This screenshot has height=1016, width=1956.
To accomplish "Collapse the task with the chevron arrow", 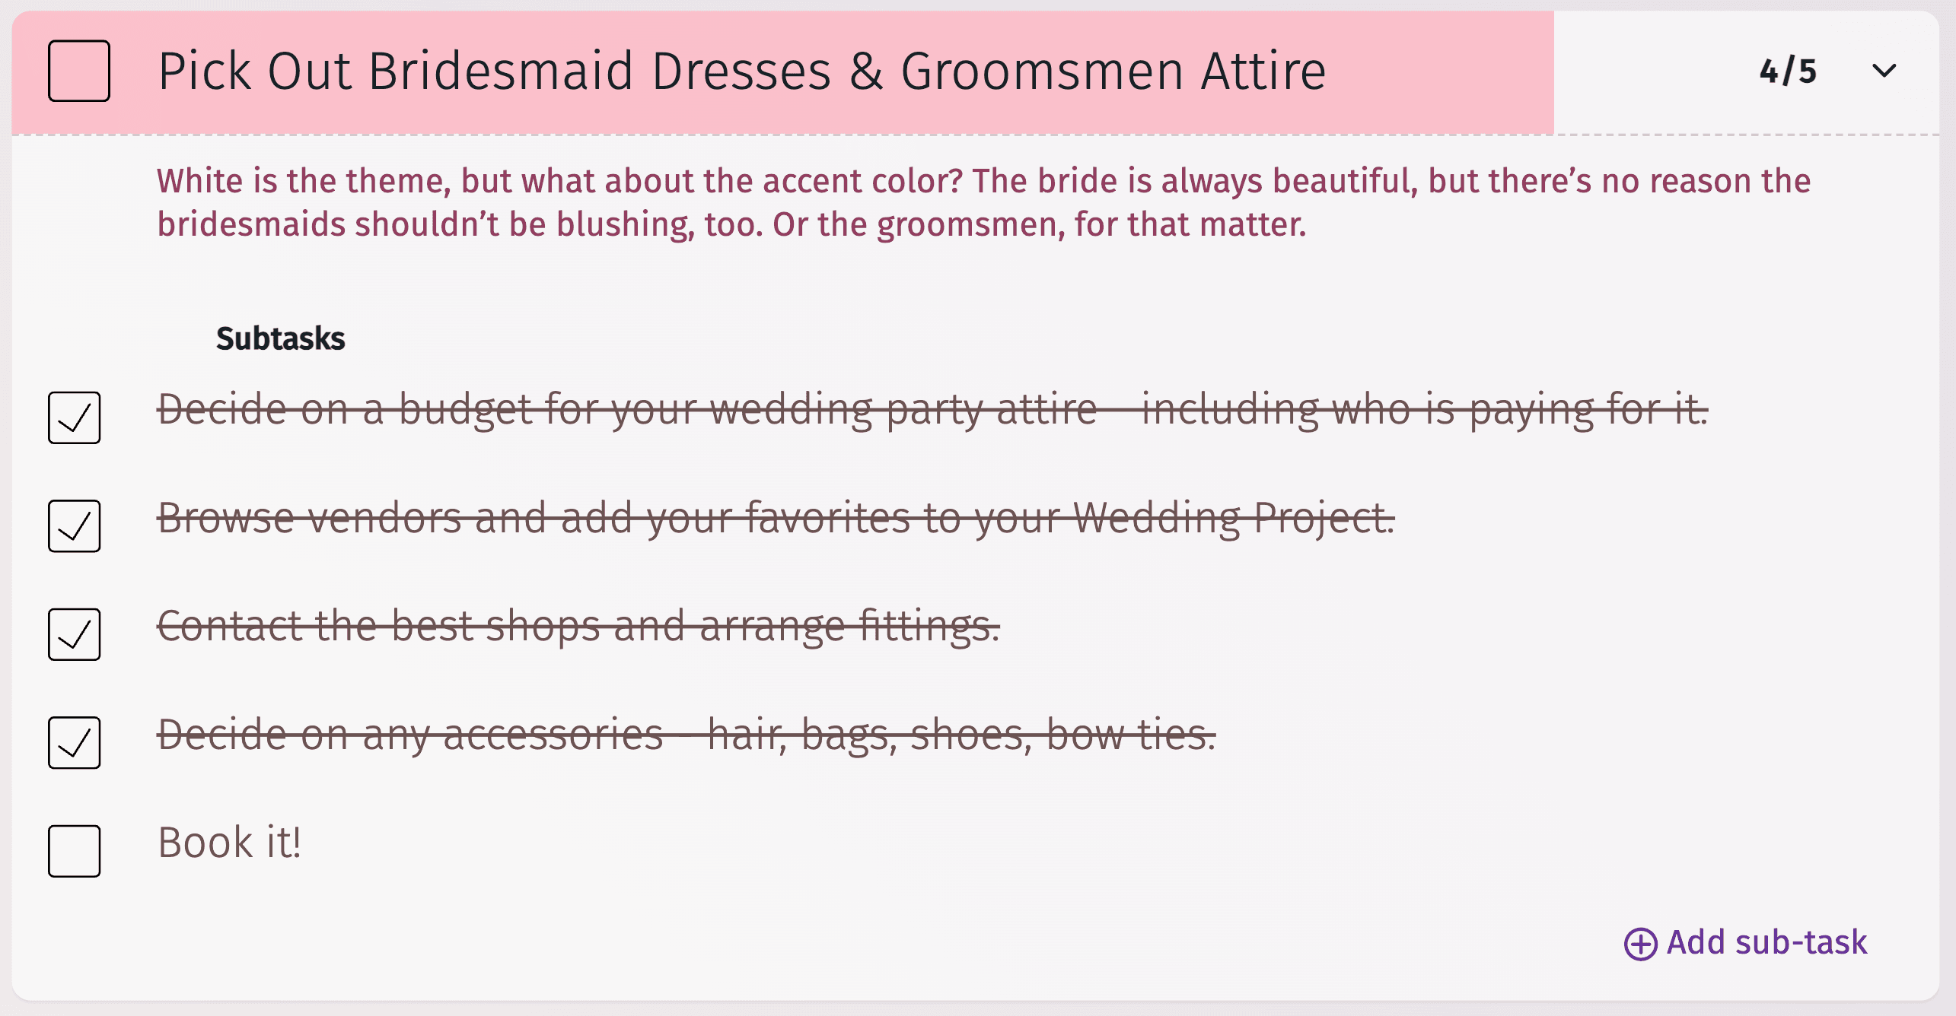I will click(1884, 71).
